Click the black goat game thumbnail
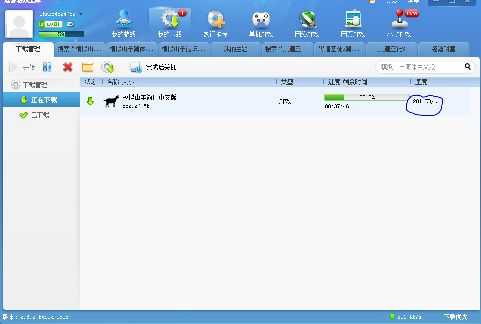 pyautogui.click(x=111, y=101)
